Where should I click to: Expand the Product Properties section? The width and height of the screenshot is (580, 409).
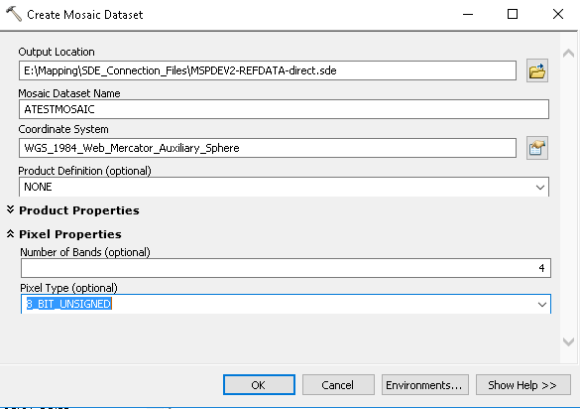pos(10,210)
